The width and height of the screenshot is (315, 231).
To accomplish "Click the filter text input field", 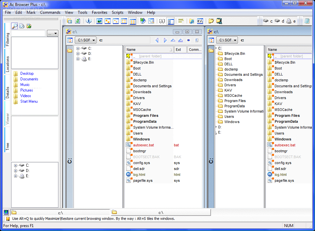I will pos(28,33).
